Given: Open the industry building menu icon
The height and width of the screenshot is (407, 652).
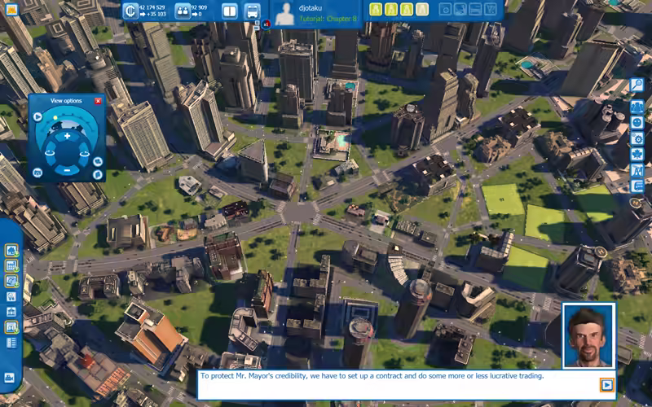Looking at the screenshot, I should pyautogui.click(x=11, y=266).
